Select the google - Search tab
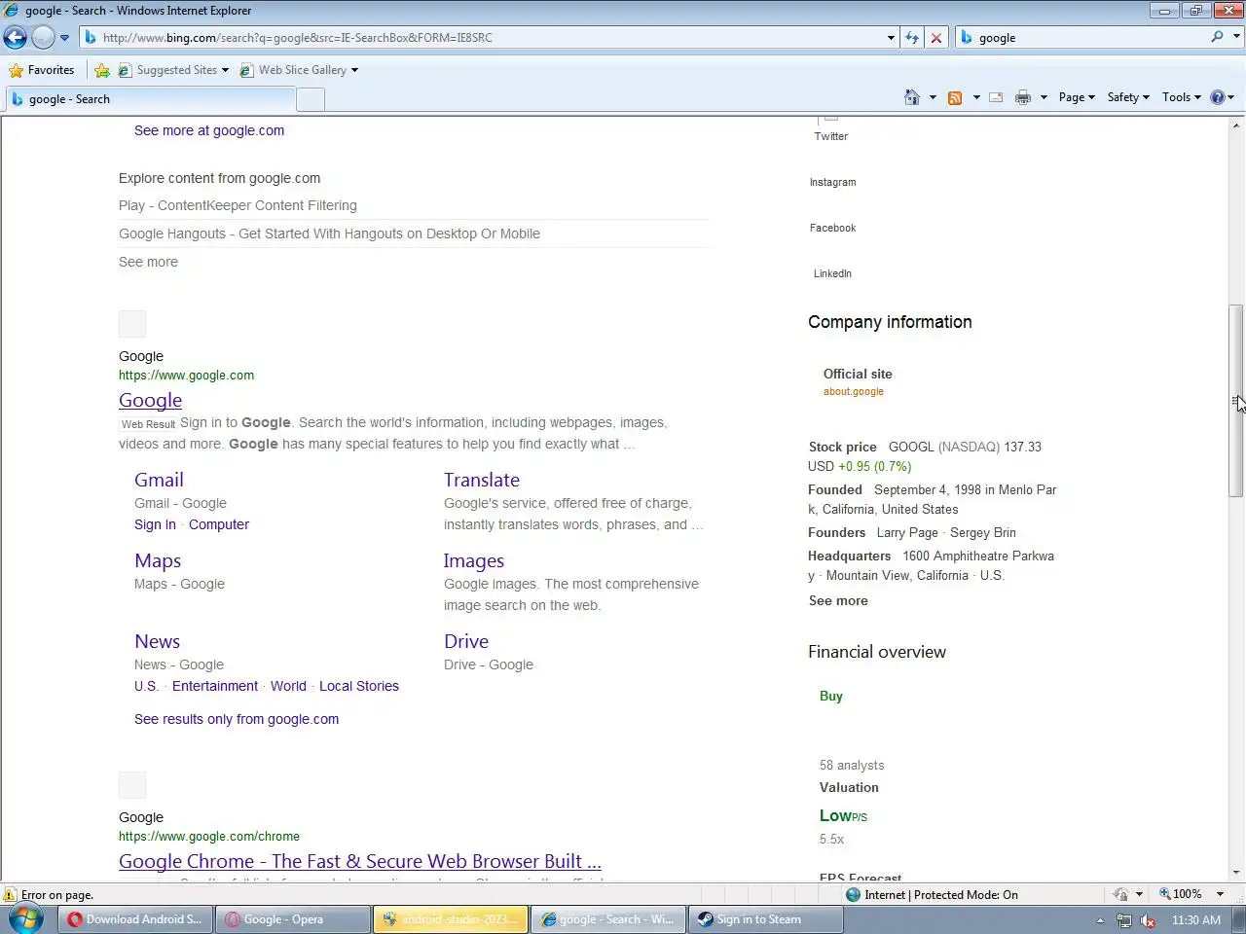Image resolution: width=1246 pixels, height=934 pixels. tap(149, 98)
